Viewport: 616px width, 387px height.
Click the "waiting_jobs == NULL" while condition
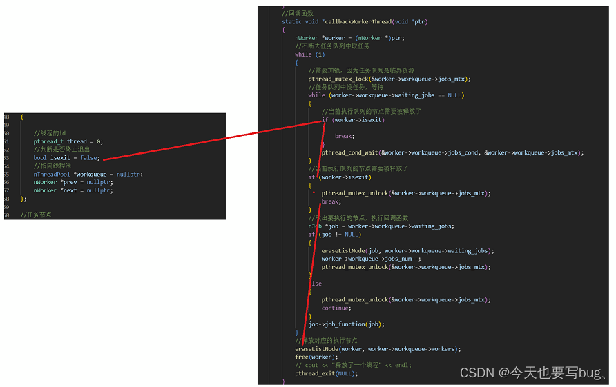386,95
